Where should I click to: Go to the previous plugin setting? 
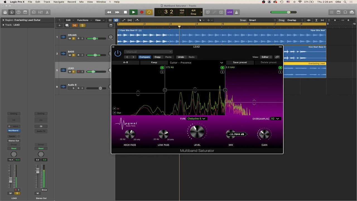[127, 57]
